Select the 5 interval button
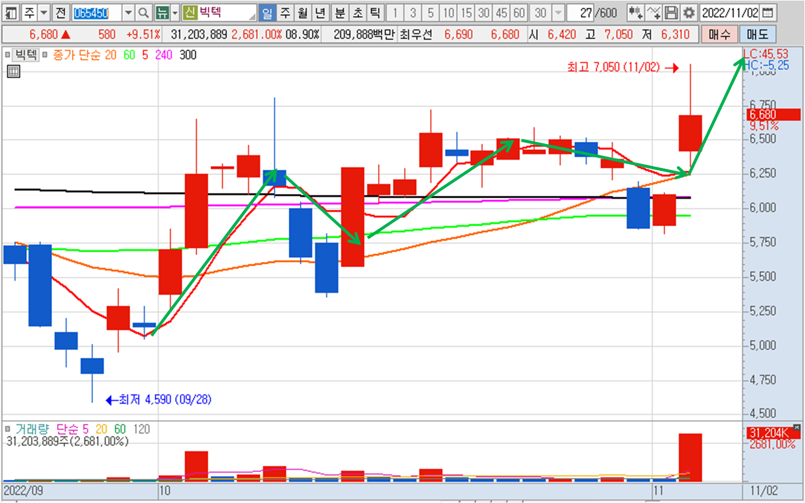805x503 pixels. click(430, 13)
